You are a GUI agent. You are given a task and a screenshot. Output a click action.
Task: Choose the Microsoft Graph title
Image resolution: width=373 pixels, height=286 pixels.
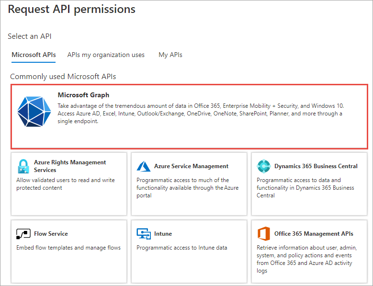pyautogui.click(x=83, y=95)
